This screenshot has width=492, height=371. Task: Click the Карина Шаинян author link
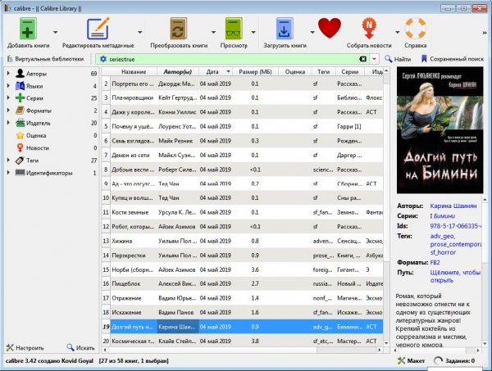coord(453,206)
